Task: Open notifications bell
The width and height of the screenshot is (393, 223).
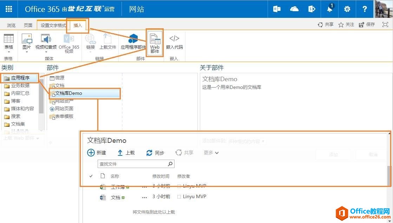Action: 329,8
